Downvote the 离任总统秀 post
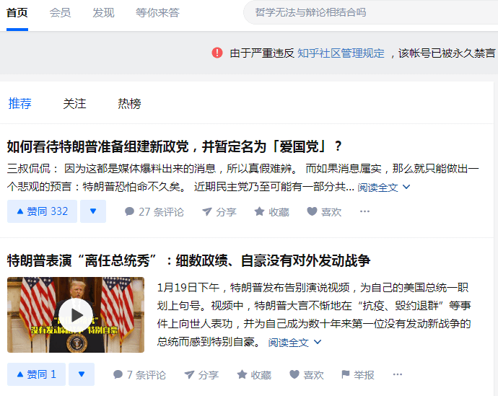The height and width of the screenshot is (396, 498). 82,374
